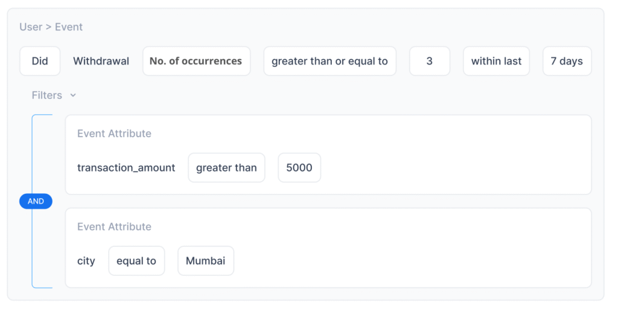Open the within last time dropdown
Image resolution: width=618 pixels, height=311 pixels.
[496, 61]
